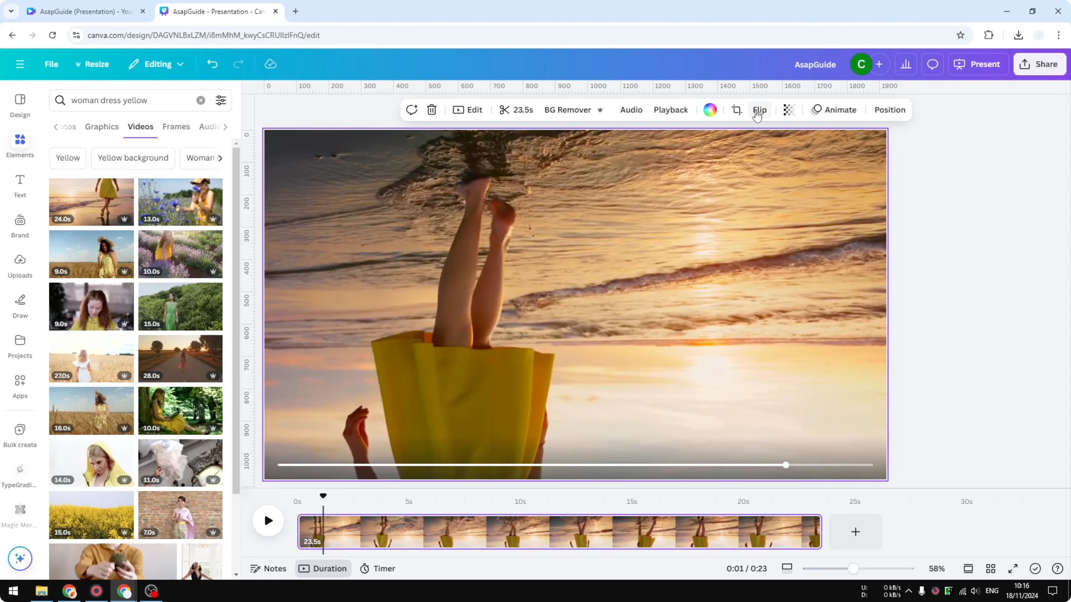The width and height of the screenshot is (1071, 602).
Task: Toggle fullscreen view
Action: 1013,568
